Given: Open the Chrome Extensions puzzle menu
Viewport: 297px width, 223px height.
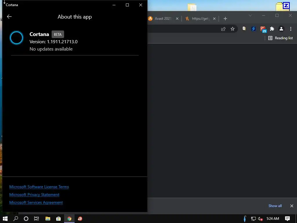Looking at the screenshot, I should point(272,29).
